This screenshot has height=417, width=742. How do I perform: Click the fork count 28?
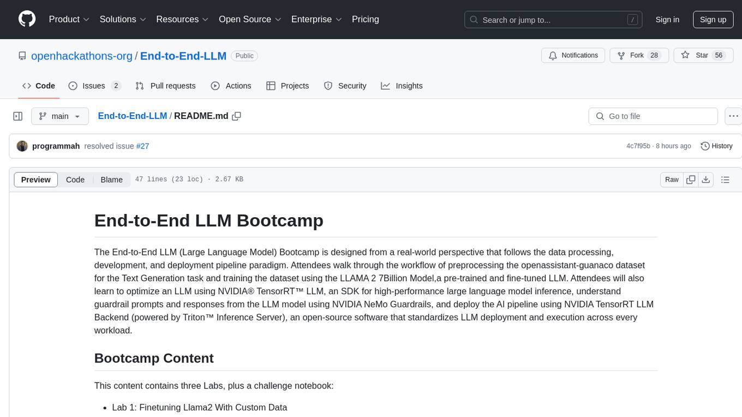(x=654, y=55)
